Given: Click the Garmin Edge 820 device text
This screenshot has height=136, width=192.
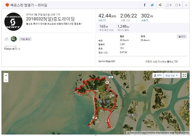Looking at the screenshot, I should click(107, 61).
